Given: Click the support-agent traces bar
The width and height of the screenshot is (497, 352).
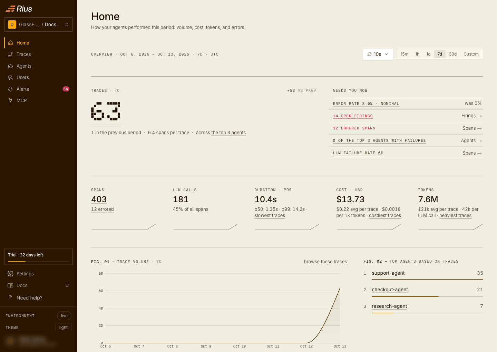Looking at the screenshot, I should tap(427, 280).
